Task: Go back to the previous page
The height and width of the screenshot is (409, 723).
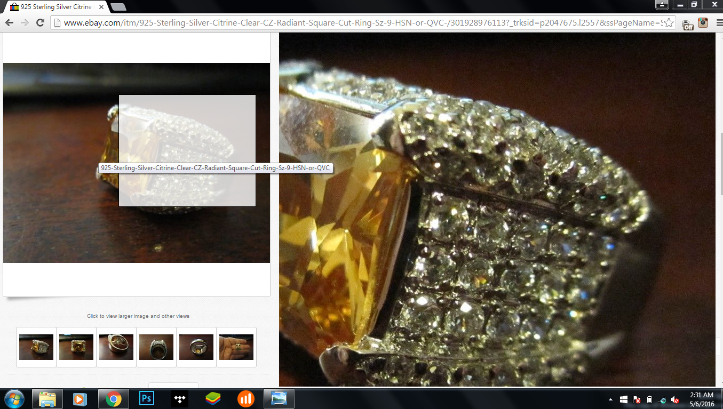Action: [x=8, y=22]
